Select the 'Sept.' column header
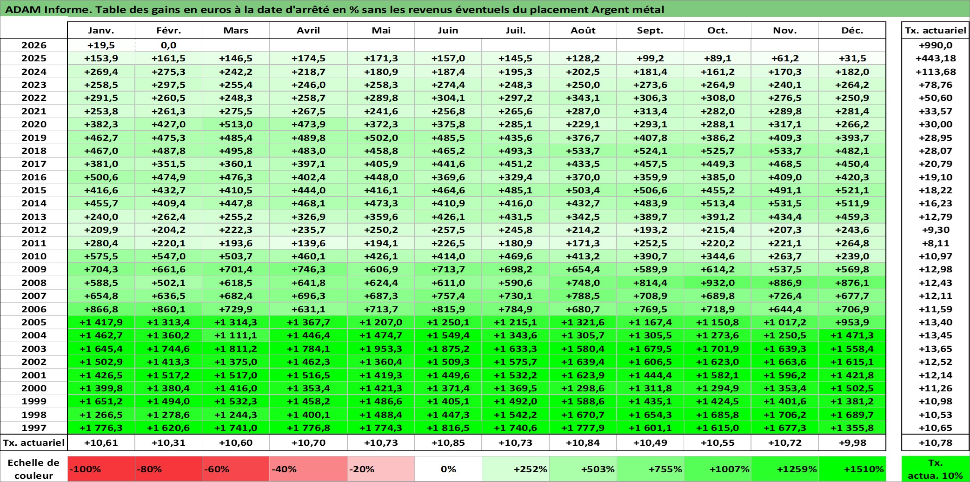Image resolution: width=970 pixels, height=482 pixels. [651, 30]
